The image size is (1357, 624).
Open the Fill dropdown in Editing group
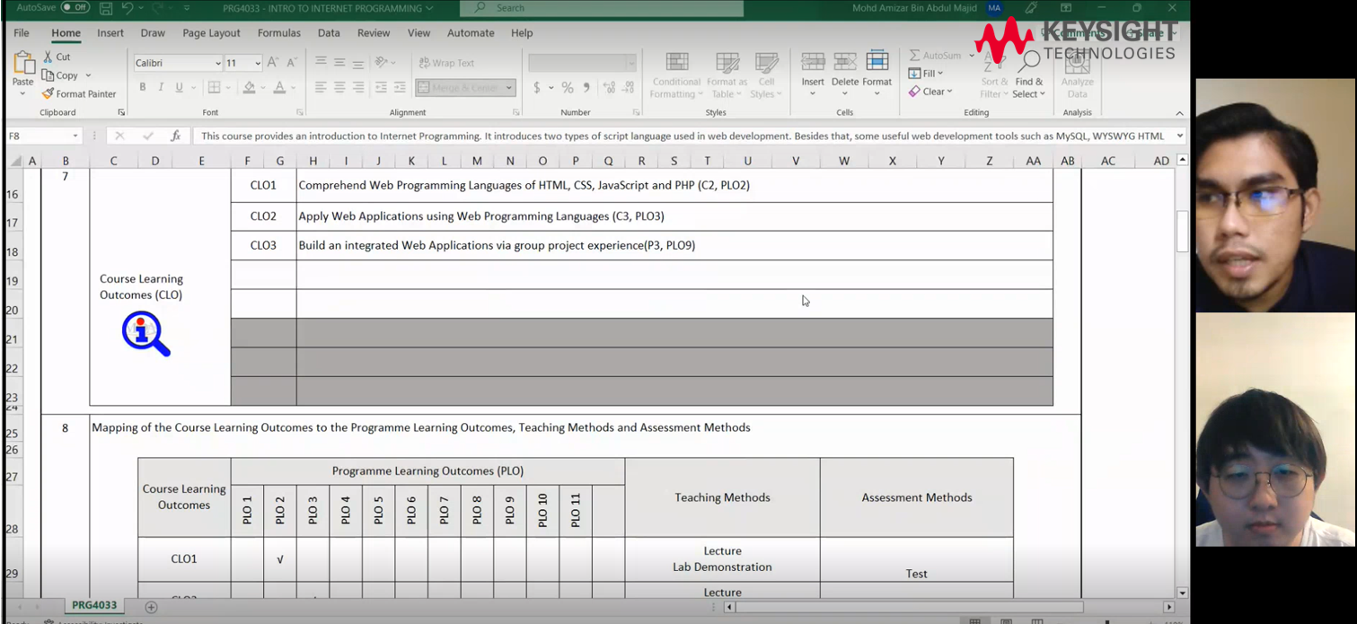(926, 74)
